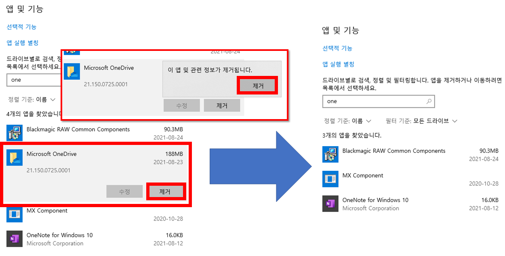Image resolution: width=505 pixels, height=256 pixels.
Task: Click OneNote icon in the left-hand app list
Action: pos(15,239)
